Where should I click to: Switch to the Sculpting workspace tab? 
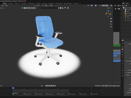[x=17, y=4]
